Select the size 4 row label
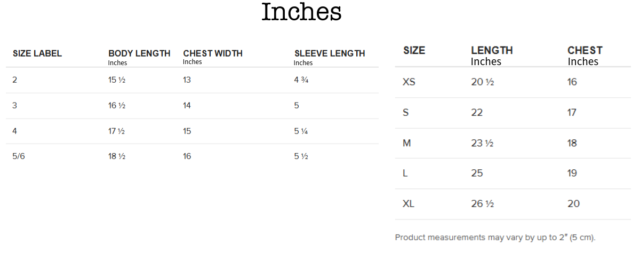 tap(15, 131)
